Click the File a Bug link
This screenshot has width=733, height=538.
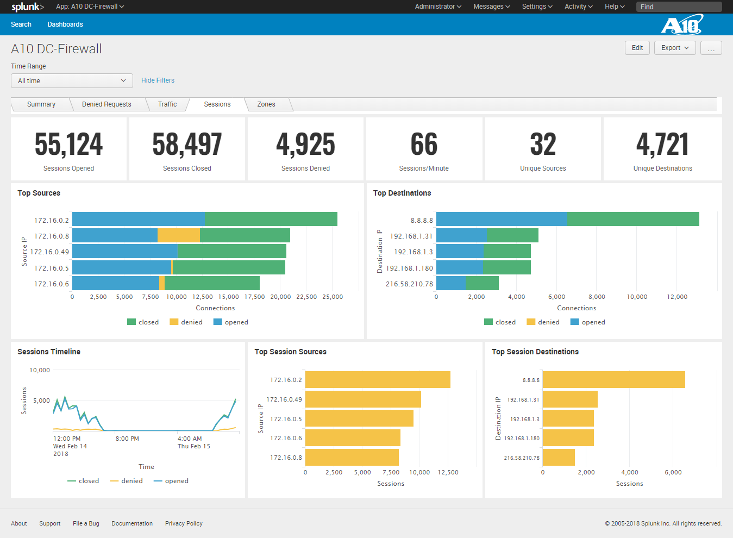pyautogui.click(x=86, y=524)
